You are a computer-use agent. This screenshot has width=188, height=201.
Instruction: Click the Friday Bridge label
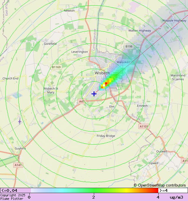pos(106,136)
